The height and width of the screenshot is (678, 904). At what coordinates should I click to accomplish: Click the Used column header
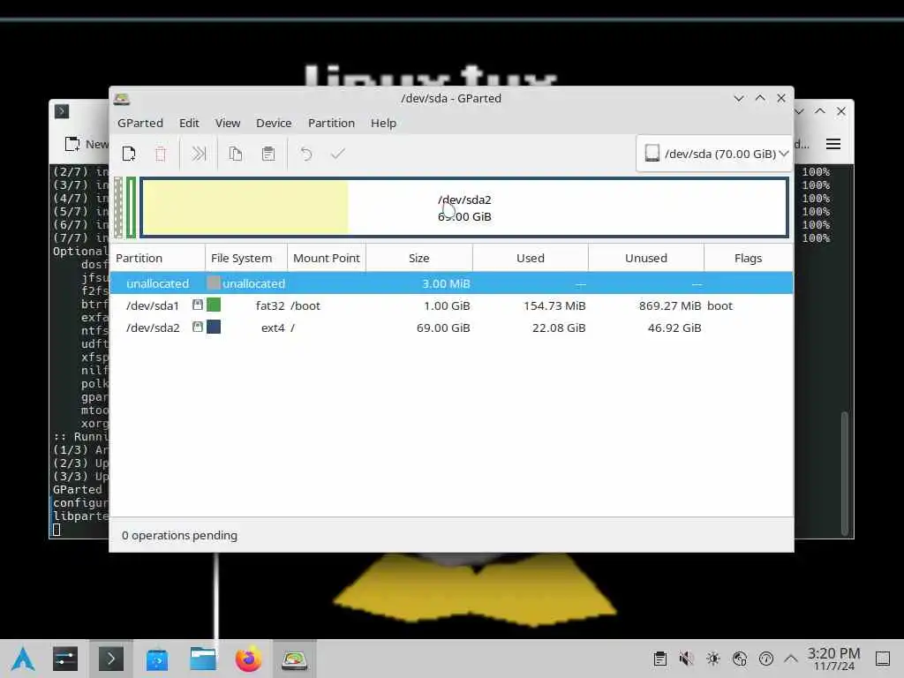tap(531, 259)
